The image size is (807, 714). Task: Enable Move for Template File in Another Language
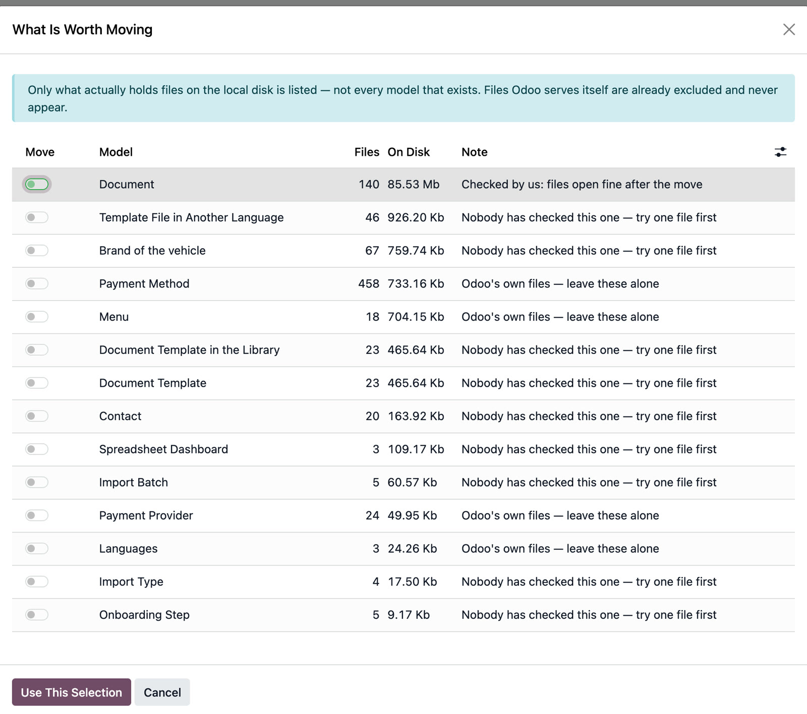(37, 217)
